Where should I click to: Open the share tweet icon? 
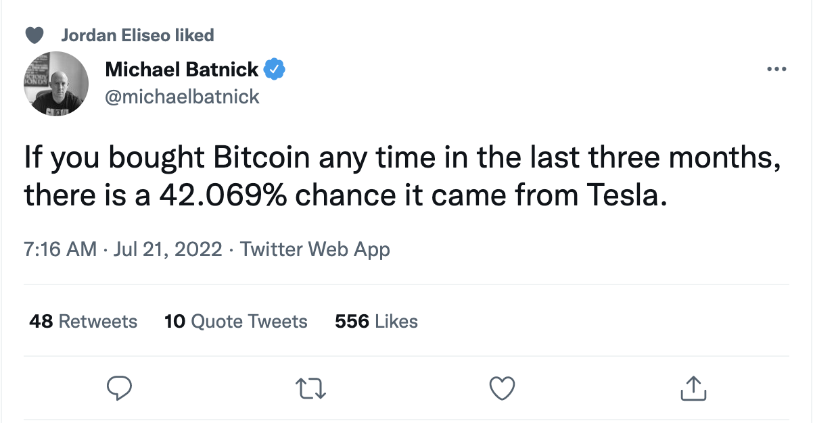coord(692,388)
